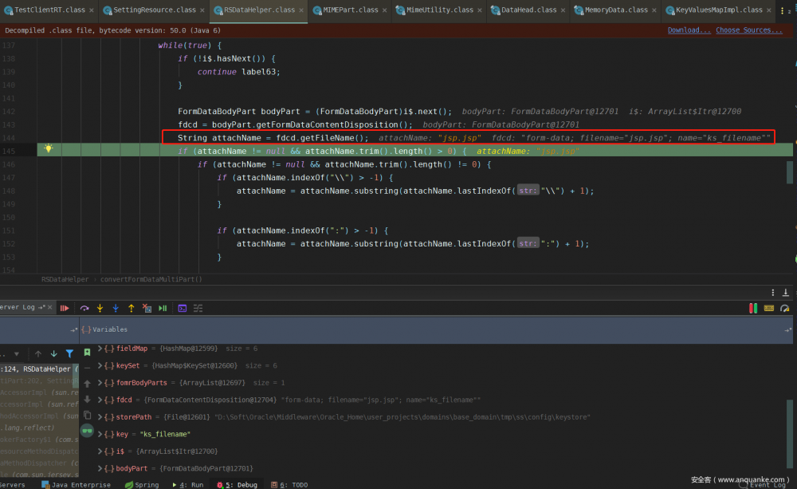Click the Choose Sources... link
This screenshot has width=797, height=489.
pos(748,30)
